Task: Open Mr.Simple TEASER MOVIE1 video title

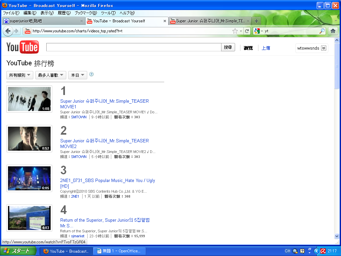Action: tap(104, 104)
